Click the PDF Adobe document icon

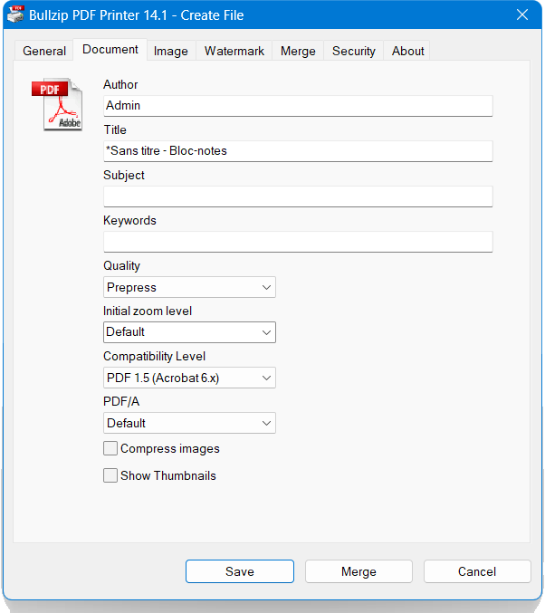tap(57, 104)
